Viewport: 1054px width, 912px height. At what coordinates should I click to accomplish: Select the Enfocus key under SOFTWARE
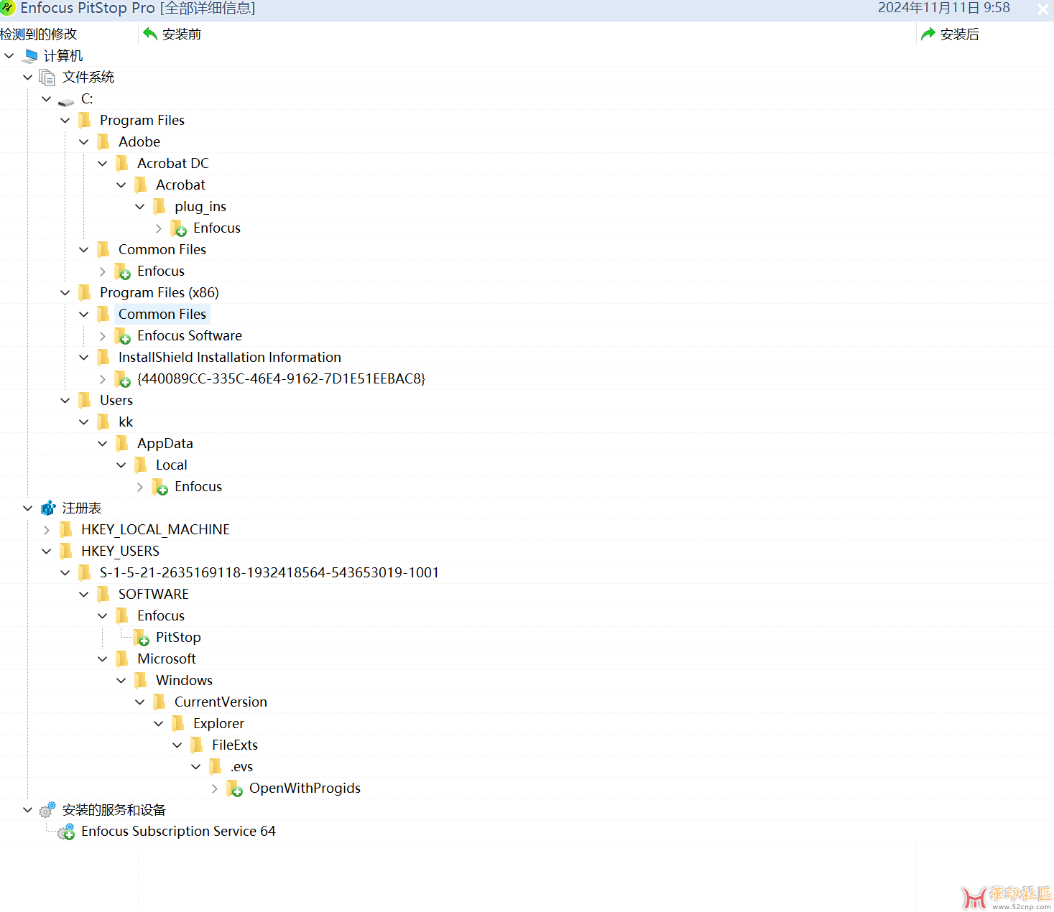161,615
